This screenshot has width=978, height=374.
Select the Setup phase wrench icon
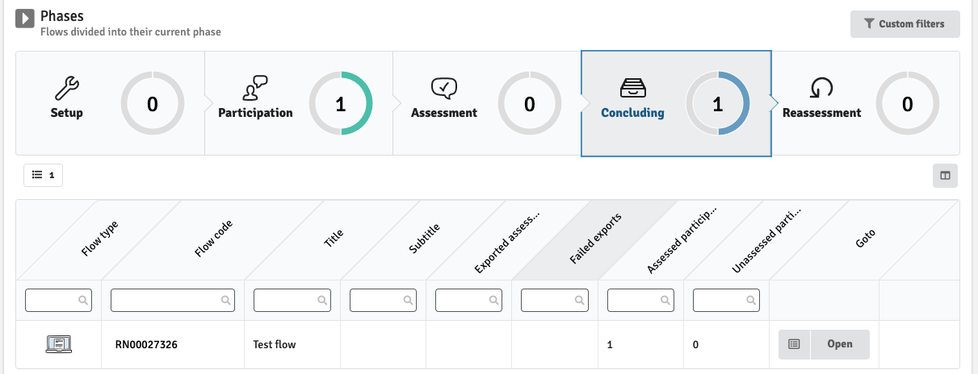(66, 86)
